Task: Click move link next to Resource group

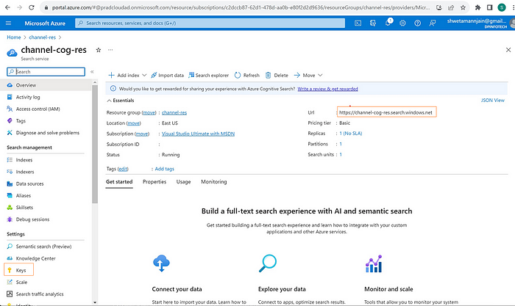Action: pos(149,113)
